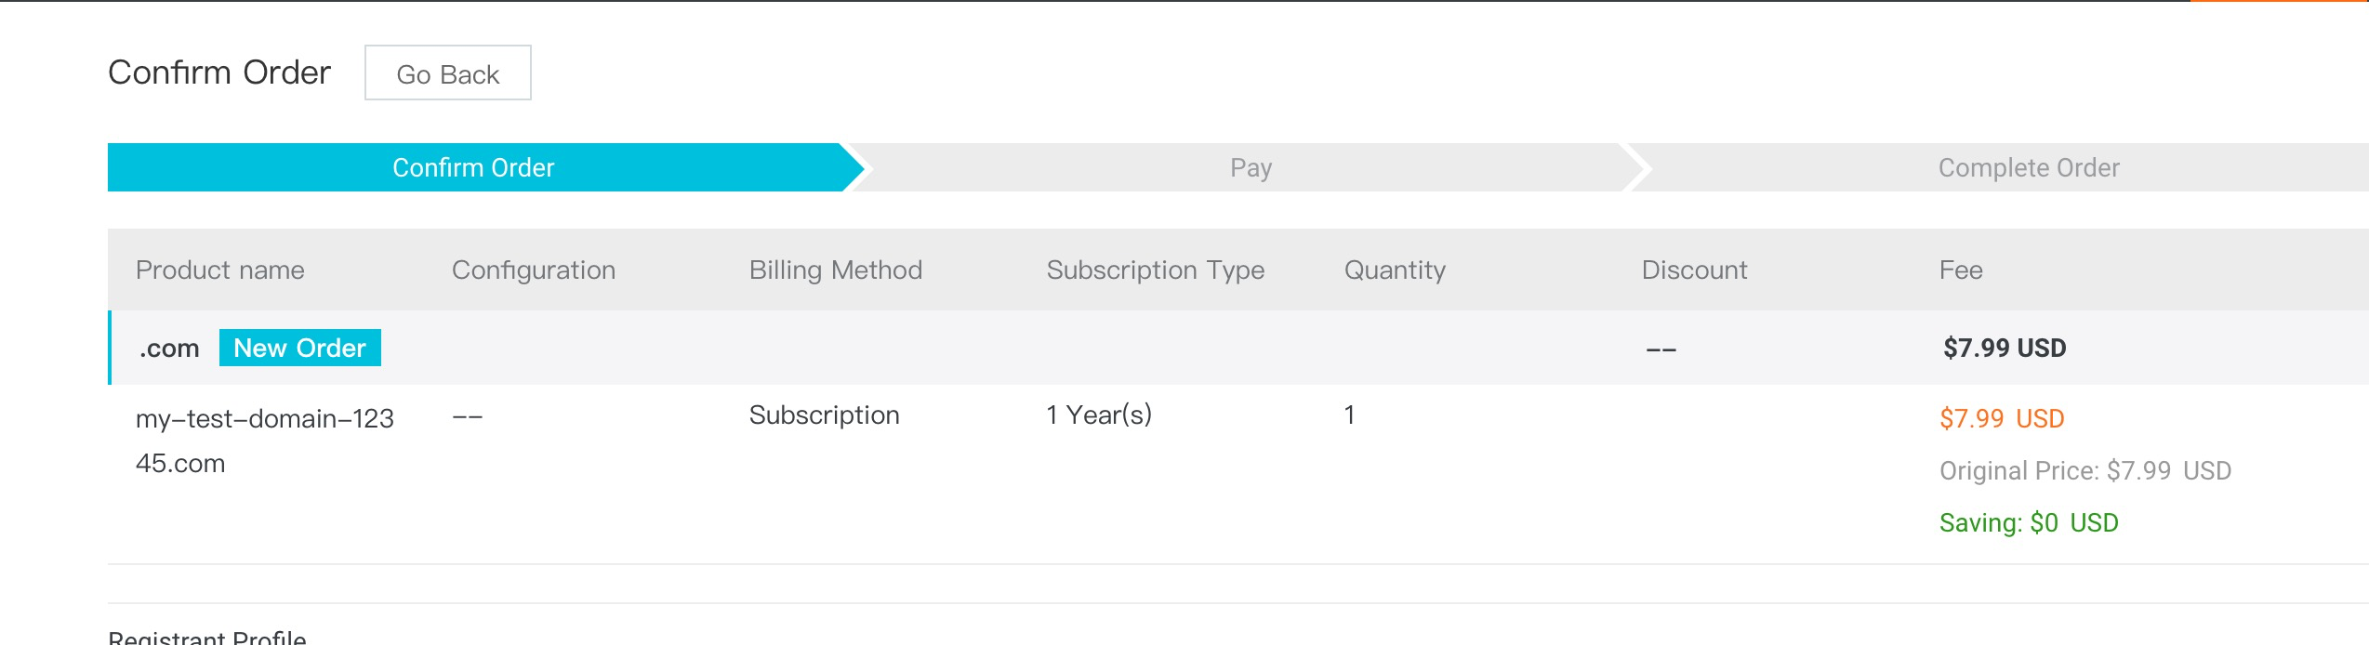Click the Subscription Type column header
Screen dimensions: 2369x645
(1155, 270)
